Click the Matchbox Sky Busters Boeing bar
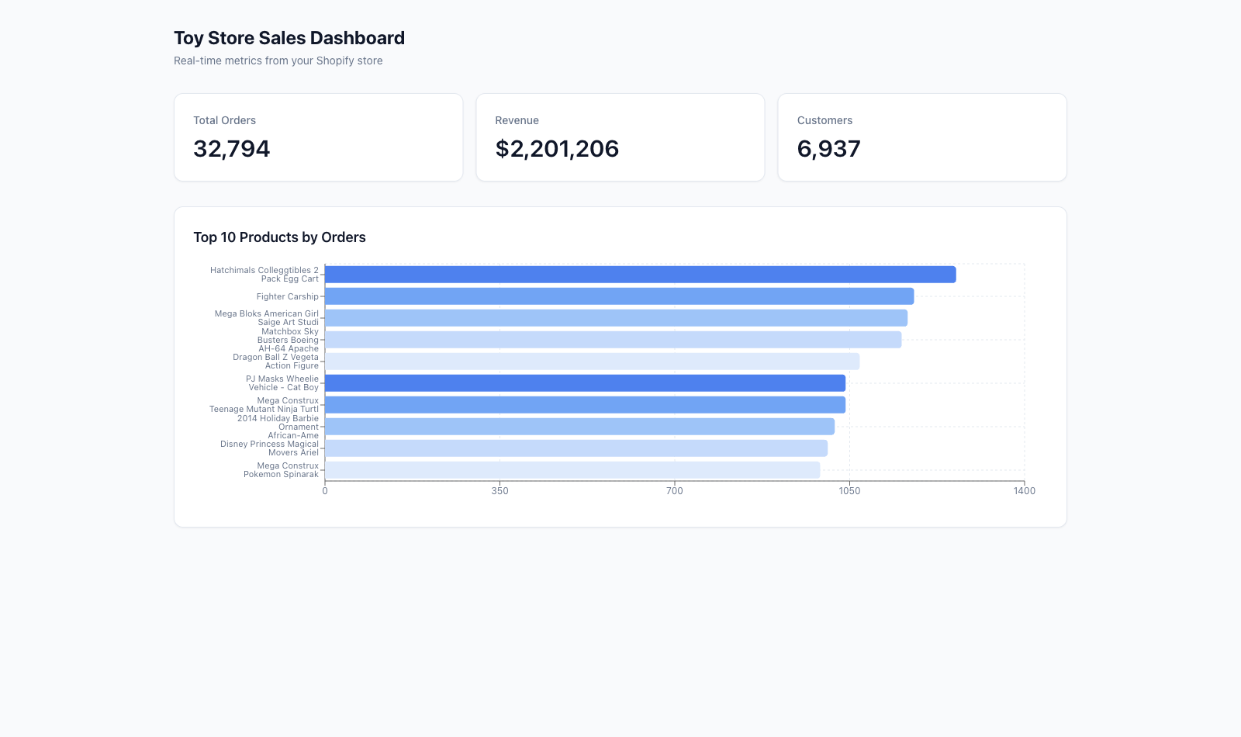Screen dimensions: 1241x737 pos(613,340)
